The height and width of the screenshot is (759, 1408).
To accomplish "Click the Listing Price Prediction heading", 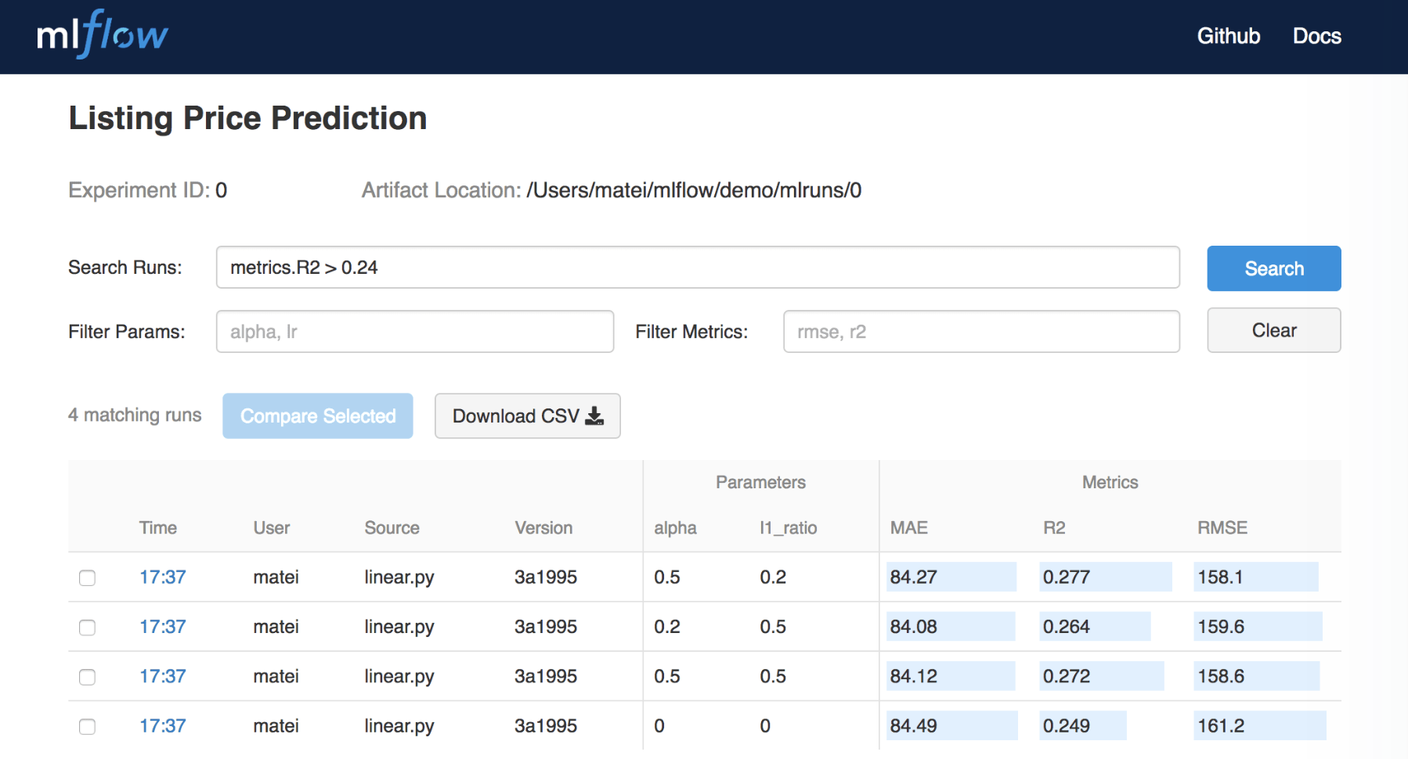I will [248, 118].
